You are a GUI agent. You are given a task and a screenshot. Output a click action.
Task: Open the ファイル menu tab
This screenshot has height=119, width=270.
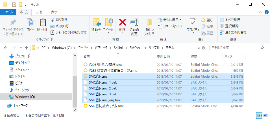pos(8,12)
